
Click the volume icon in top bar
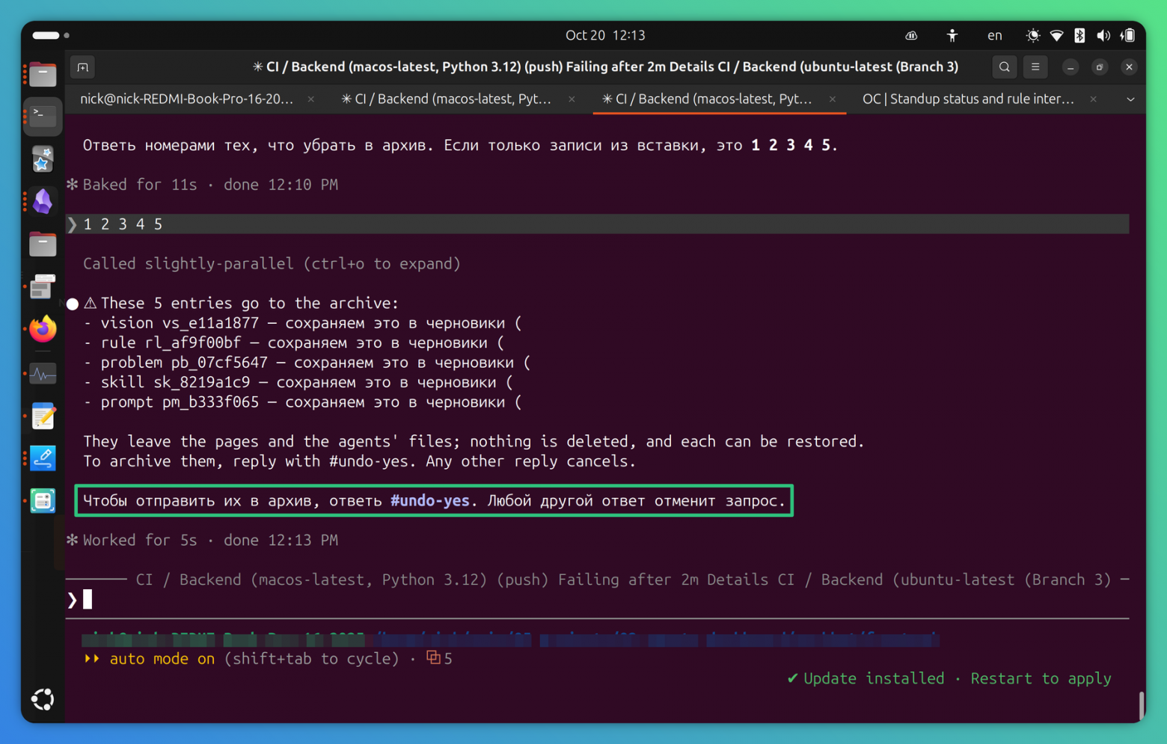tap(1103, 35)
